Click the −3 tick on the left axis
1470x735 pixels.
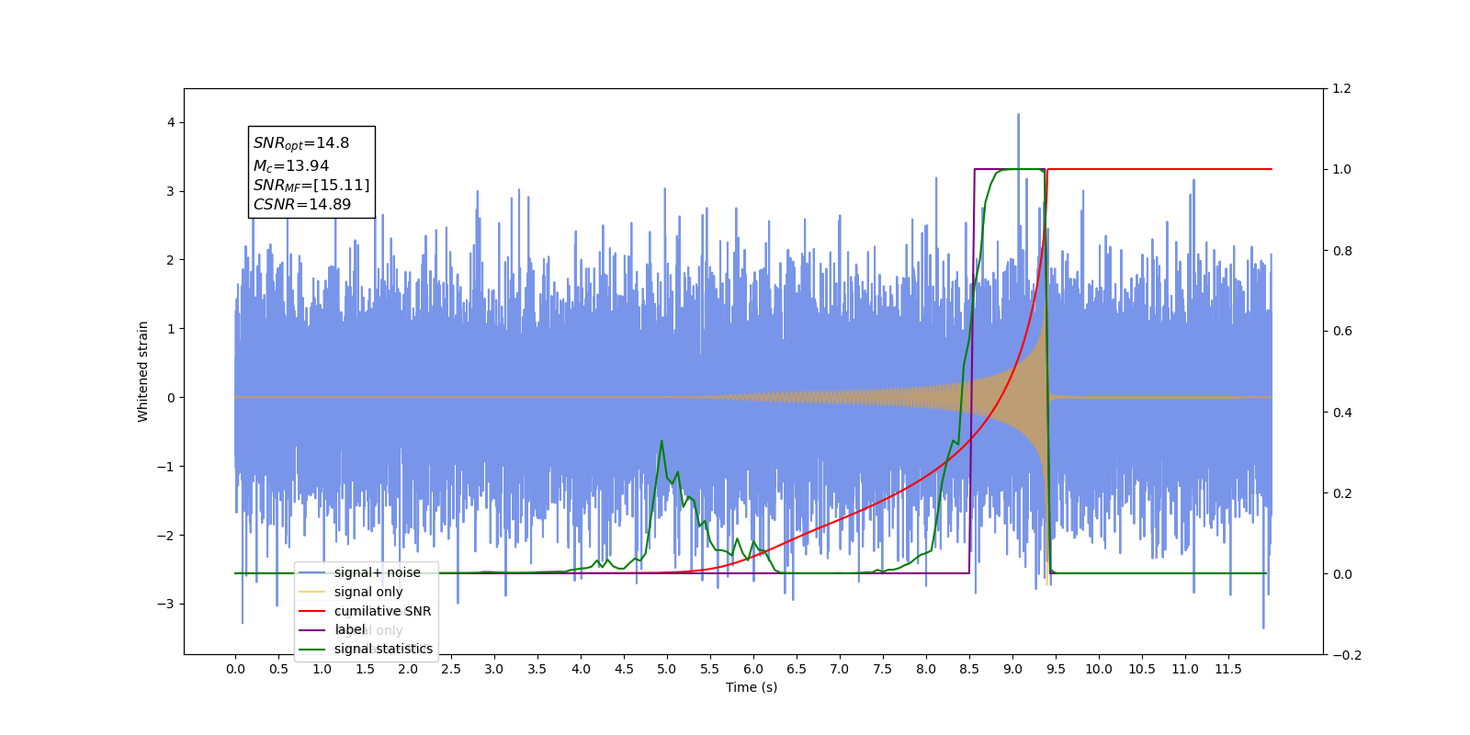(166, 604)
